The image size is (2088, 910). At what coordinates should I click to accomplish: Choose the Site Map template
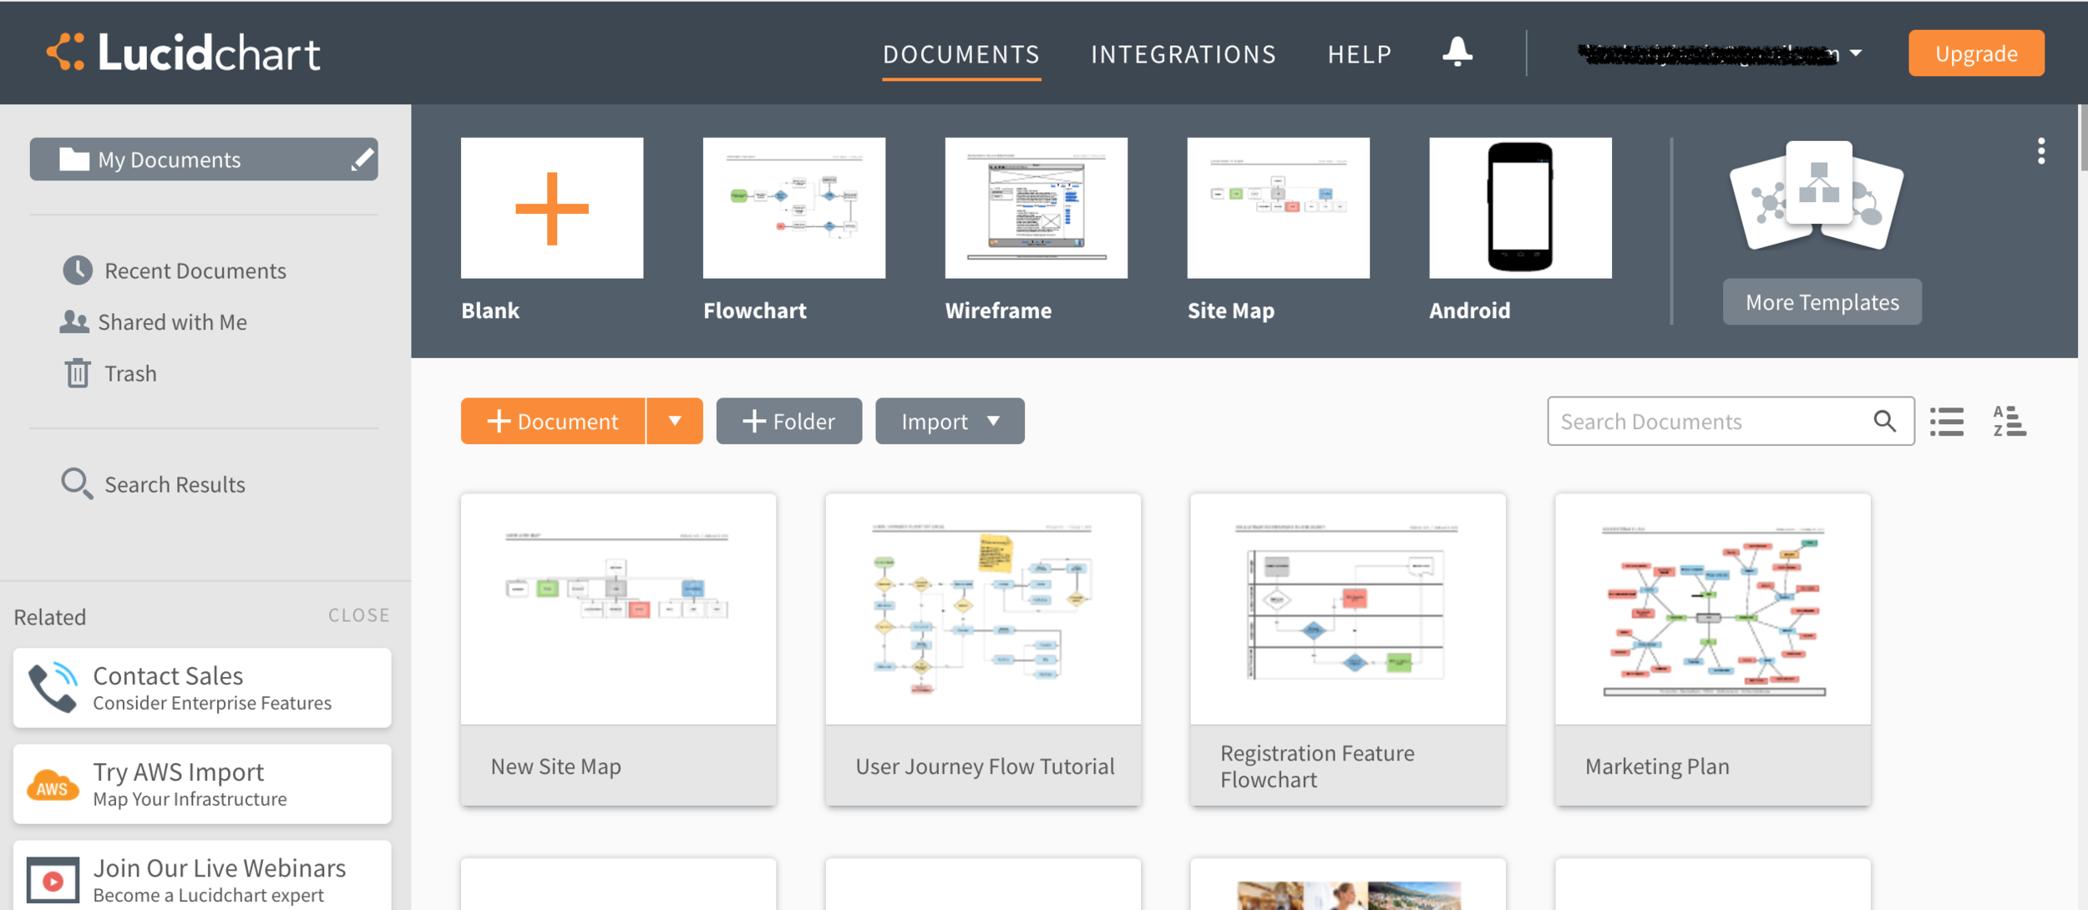pyautogui.click(x=1279, y=208)
